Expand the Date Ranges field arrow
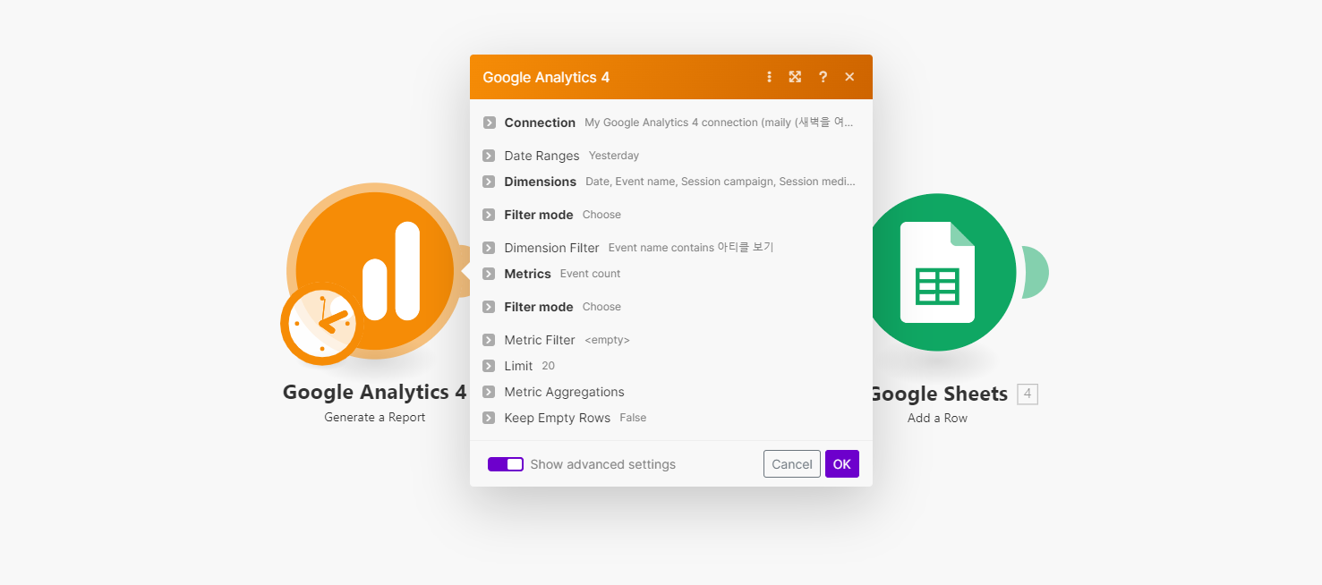The height and width of the screenshot is (585, 1322). pos(489,156)
